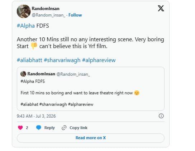Open the #Alpha hashtag link

coord(26,26)
